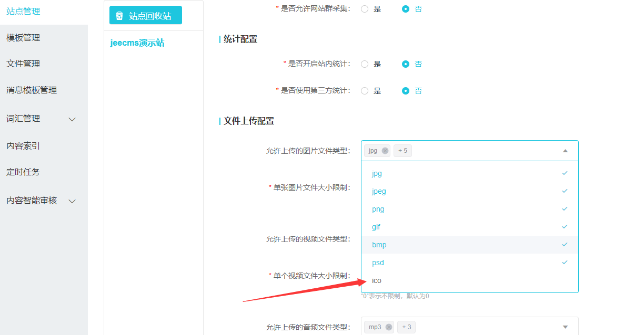Click the 允许上传的视频文件类型 label

[308, 239]
